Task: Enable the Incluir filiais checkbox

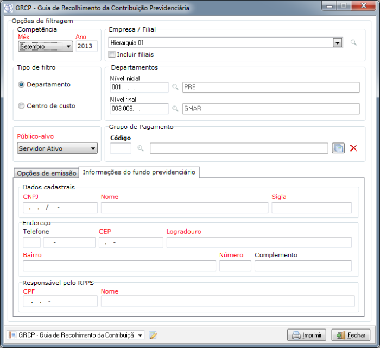Action: 112,54
